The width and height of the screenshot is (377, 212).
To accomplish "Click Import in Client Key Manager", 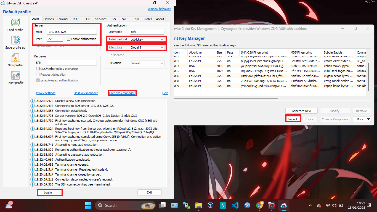I will point(293,119).
